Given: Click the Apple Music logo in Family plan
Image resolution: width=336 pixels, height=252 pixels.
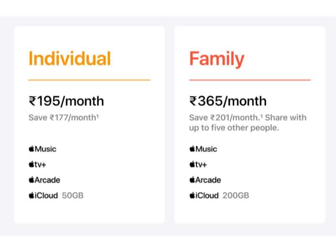Looking at the screenshot, I should [203, 149].
